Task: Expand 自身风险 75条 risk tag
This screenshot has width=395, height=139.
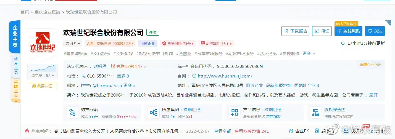Action: pyautogui.click(x=178, y=44)
